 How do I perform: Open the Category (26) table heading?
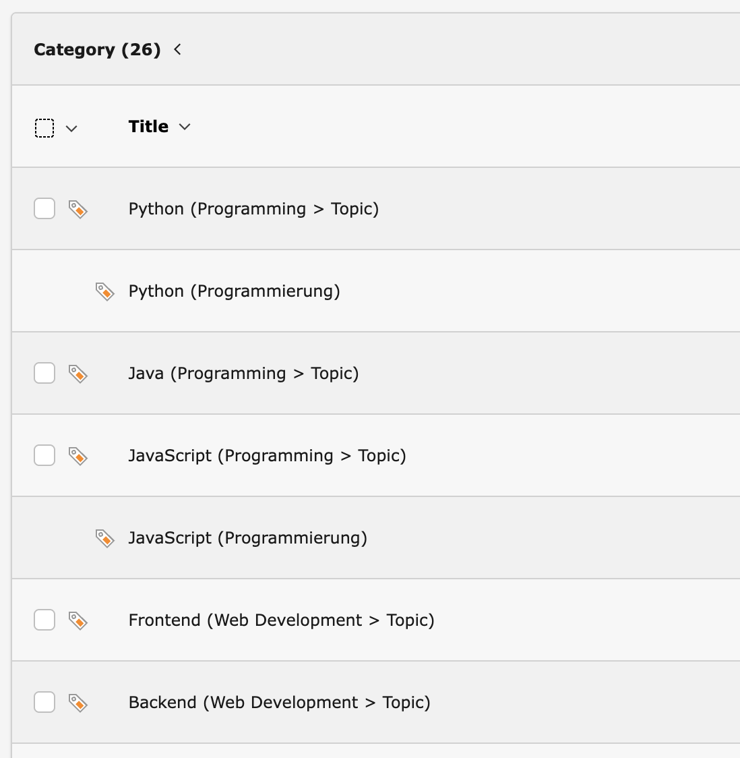[97, 49]
